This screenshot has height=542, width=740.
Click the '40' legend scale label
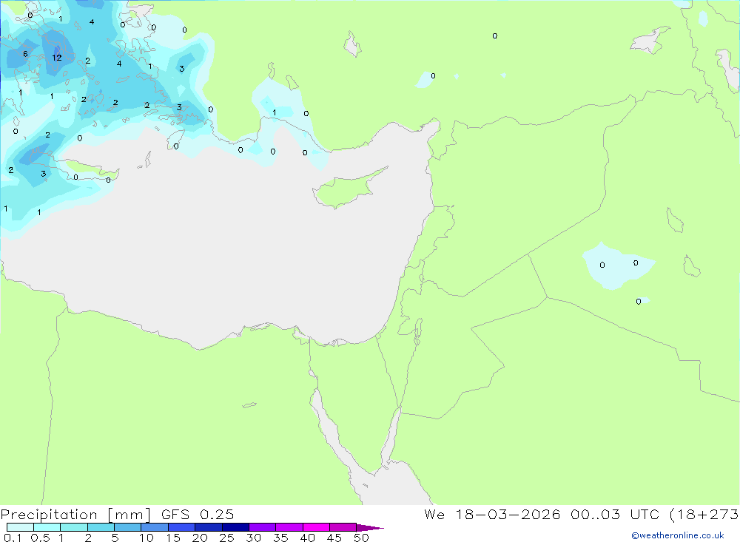coord(308,538)
